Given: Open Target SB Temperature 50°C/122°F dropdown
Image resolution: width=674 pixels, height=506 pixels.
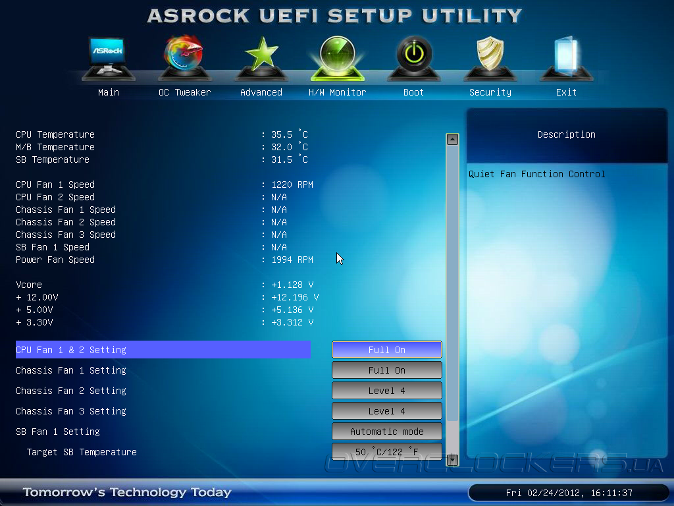Looking at the screenshot, I should pyautogui.click(x=387, y=452).
